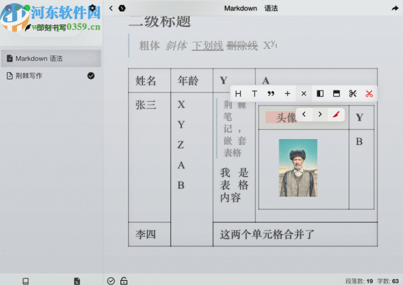Screen dimensions: 403x285
Task: Click the 年龄 header cell
Action: click(192, 81)
